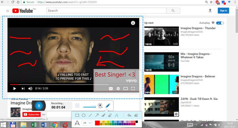
Task: Open video settings gear menu
Action: (118, 88)
